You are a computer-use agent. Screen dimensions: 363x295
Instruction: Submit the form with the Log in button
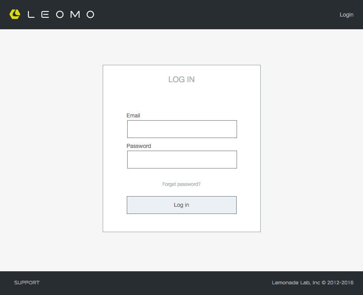point(182,205)
